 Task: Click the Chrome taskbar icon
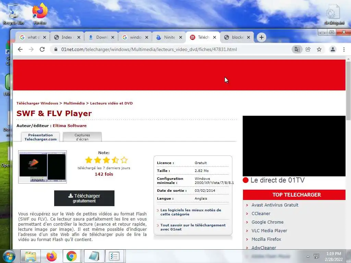click(x=72, y=256)
